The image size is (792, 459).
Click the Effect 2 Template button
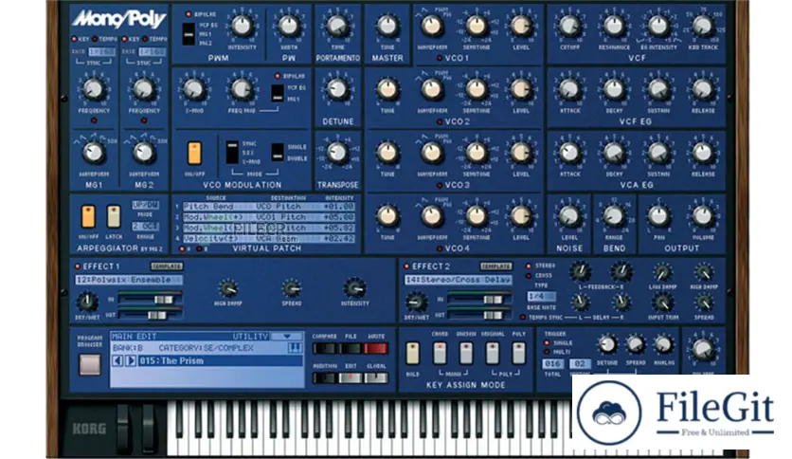click(x=496, y=266)
